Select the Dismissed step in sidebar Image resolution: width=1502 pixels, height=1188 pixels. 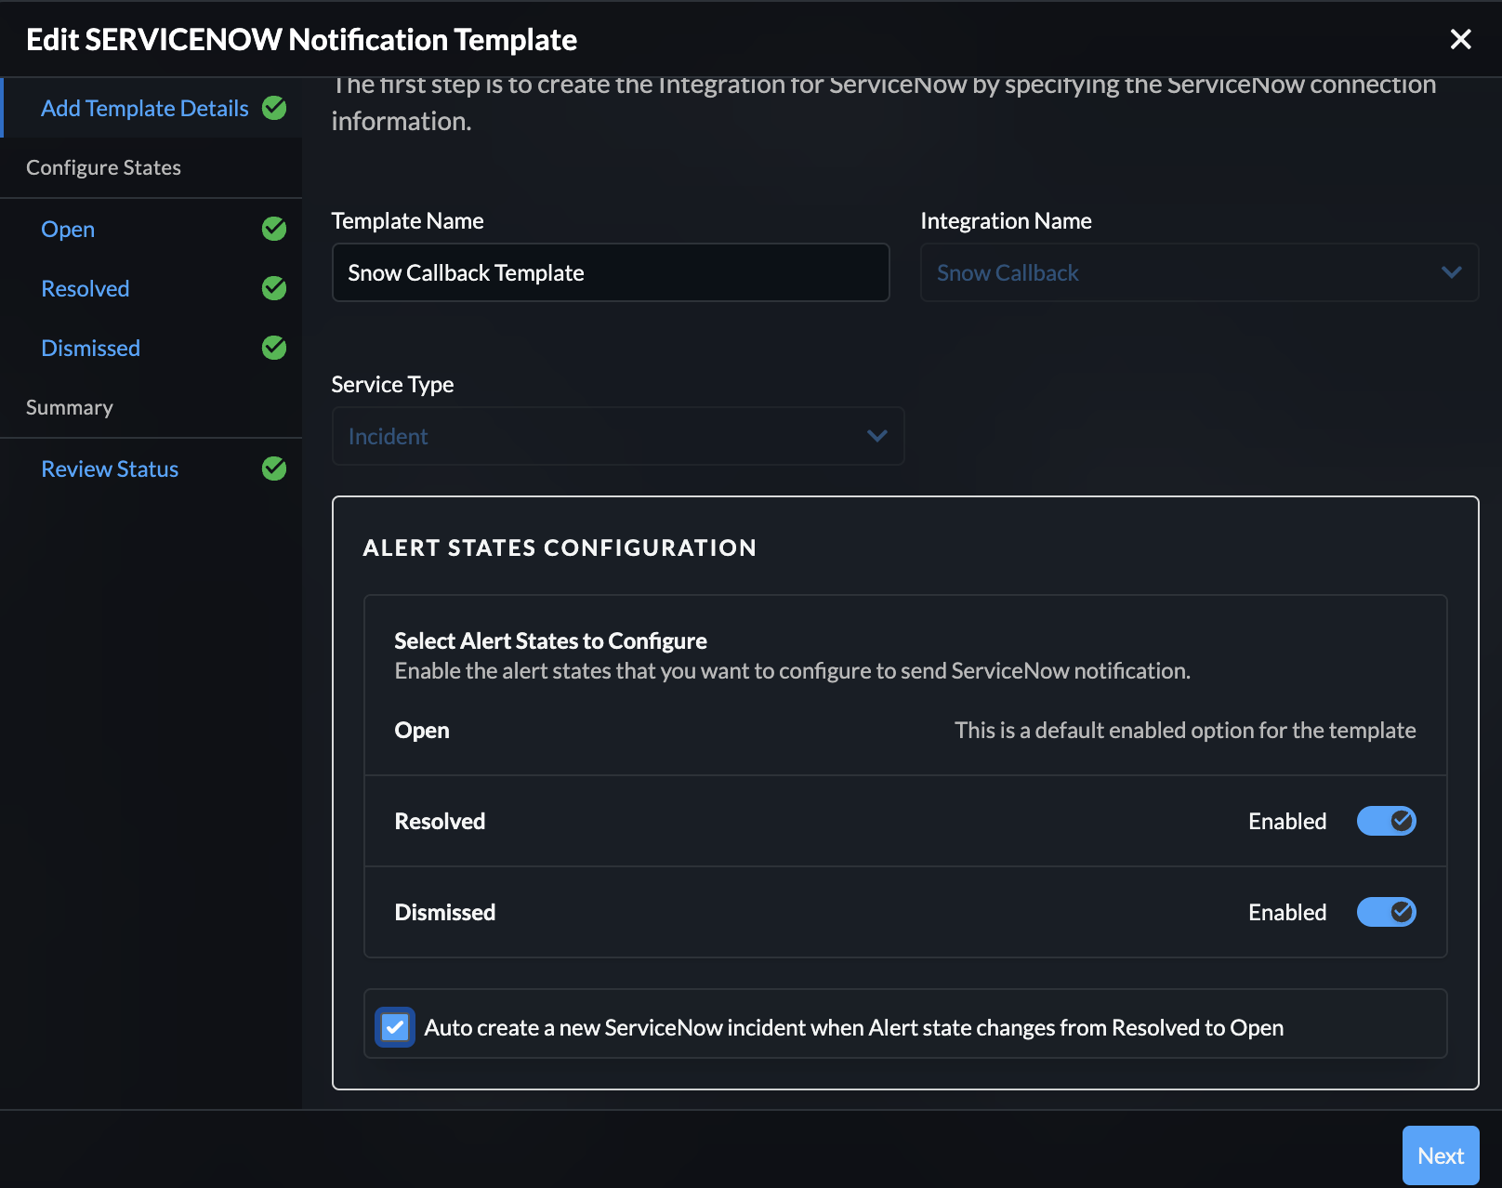point(91,348)
